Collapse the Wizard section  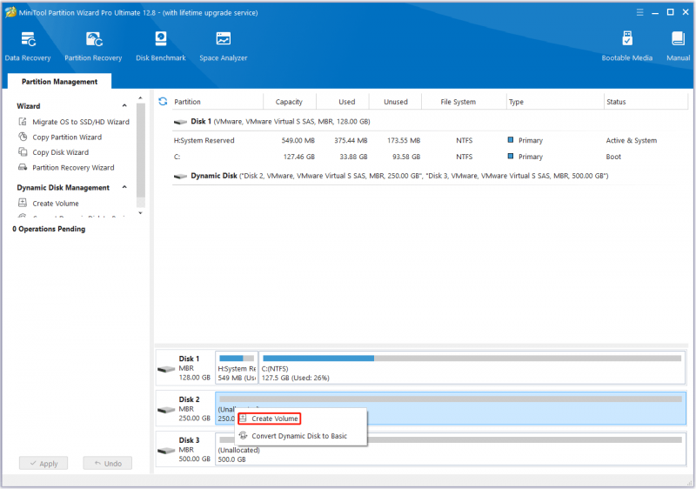point(124,105)
